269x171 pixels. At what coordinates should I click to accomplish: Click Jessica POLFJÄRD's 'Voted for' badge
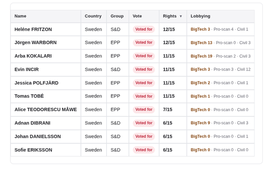pyautogui.click(x=144, y=83)
